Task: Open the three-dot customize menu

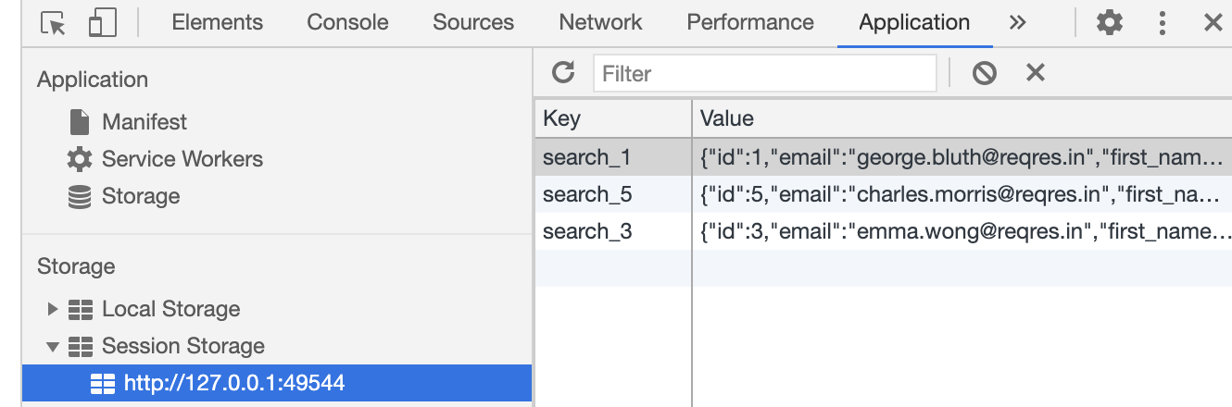Action: (x=1163, y=23)
